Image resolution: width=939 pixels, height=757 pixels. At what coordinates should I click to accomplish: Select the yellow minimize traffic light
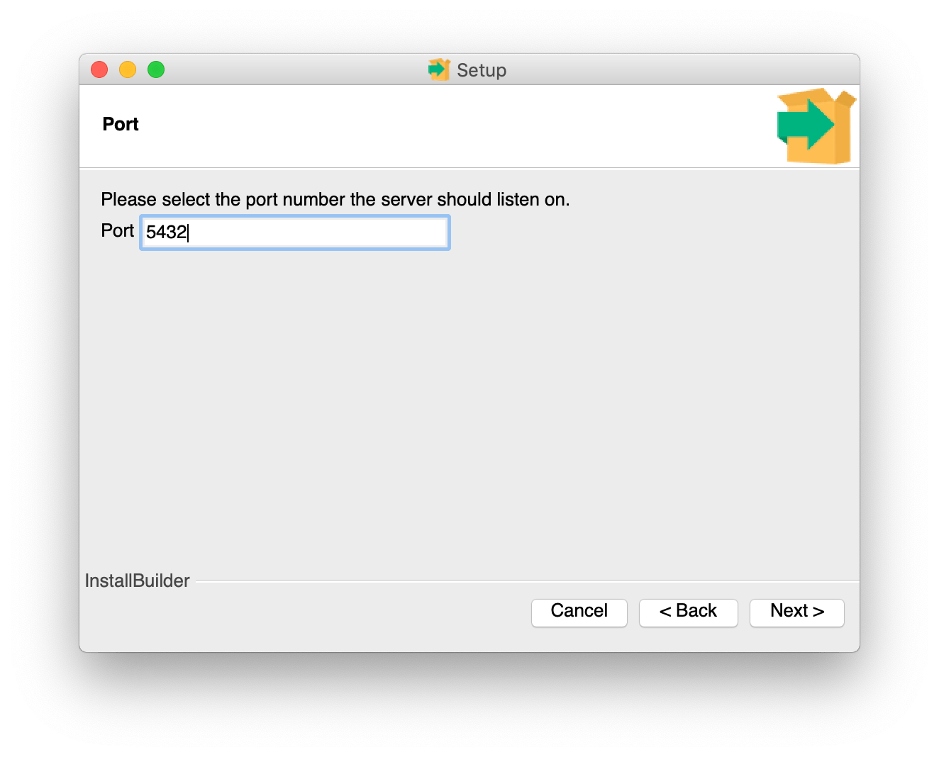click(128, 69)
